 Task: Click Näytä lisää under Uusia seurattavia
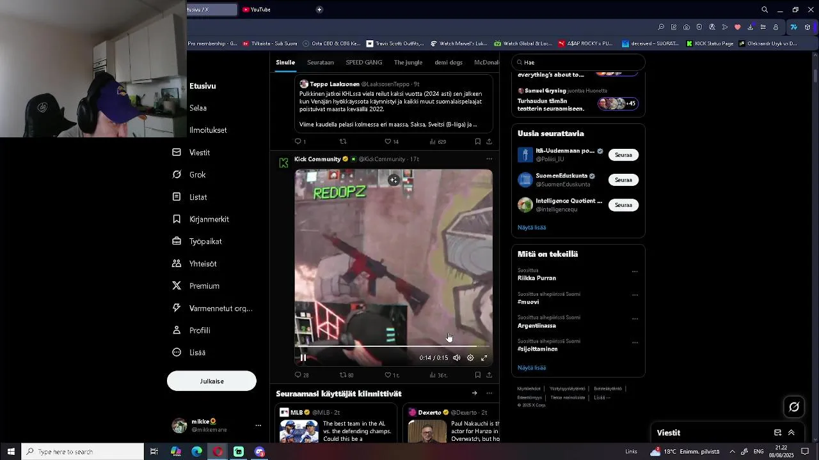click(x=532, y=227)
